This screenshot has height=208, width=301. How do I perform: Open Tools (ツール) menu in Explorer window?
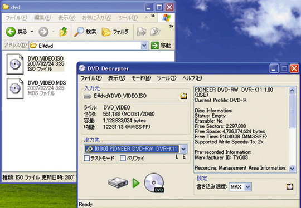click(128, 18)
